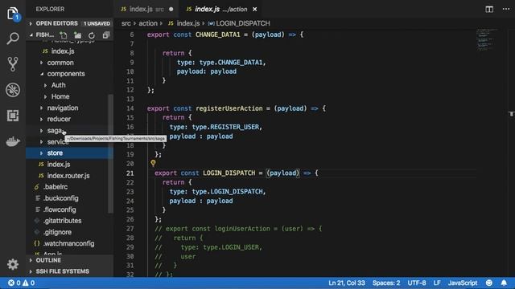
Task: Click Ln 21, Col 33 in status bar
Action: click(347, 283)
